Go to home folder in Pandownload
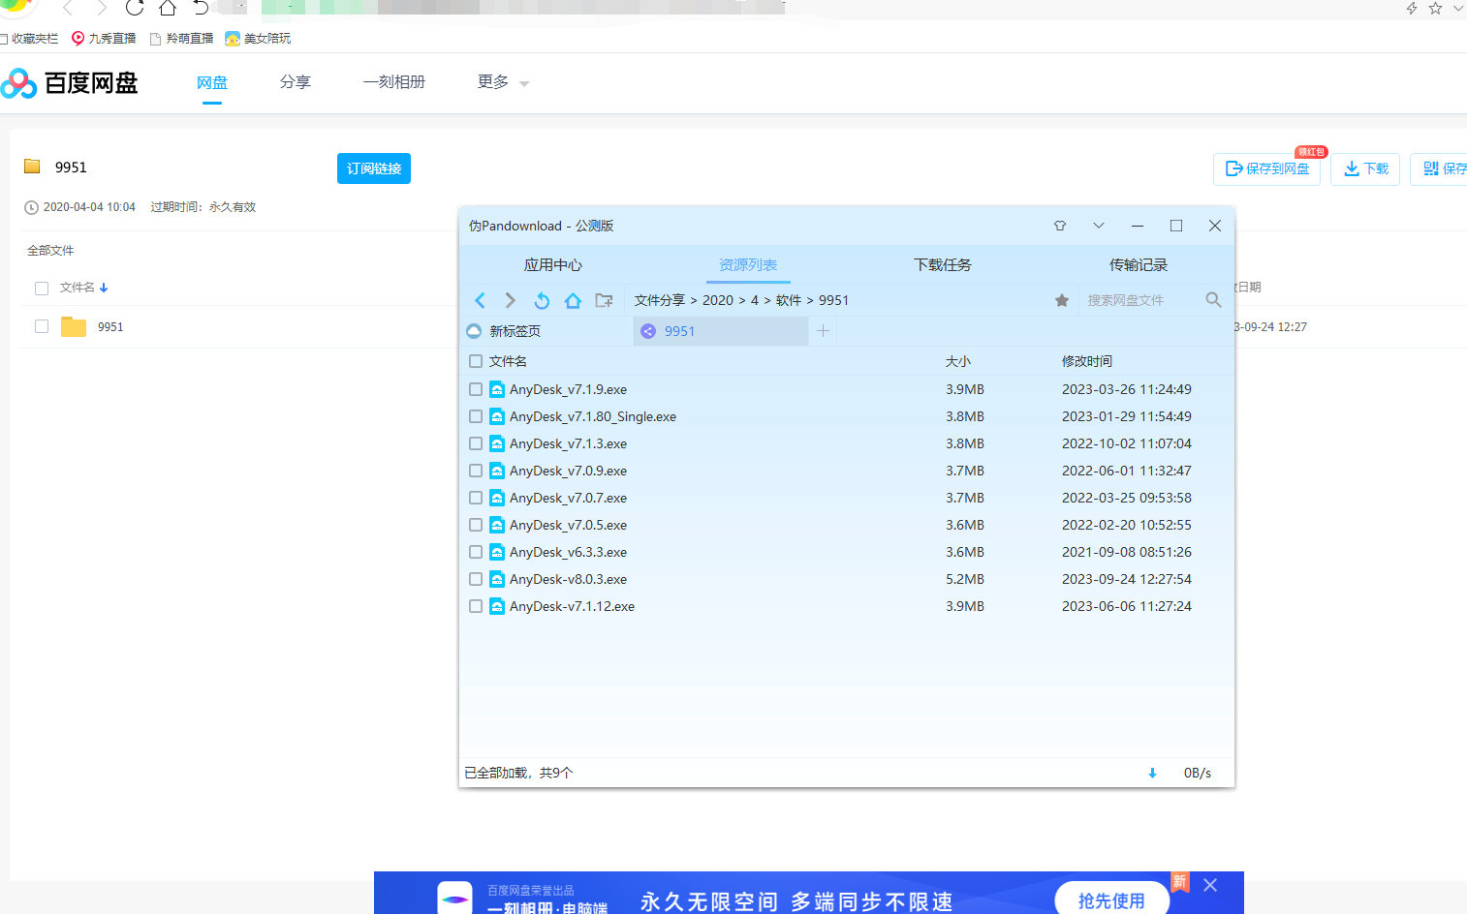The width and height of the screenshot is (1467, 914). coord(573,300)
